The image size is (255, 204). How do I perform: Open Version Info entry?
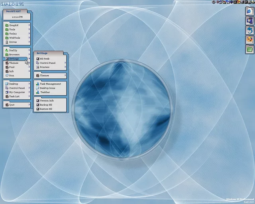pyautogui.click(x=47, y=100)
